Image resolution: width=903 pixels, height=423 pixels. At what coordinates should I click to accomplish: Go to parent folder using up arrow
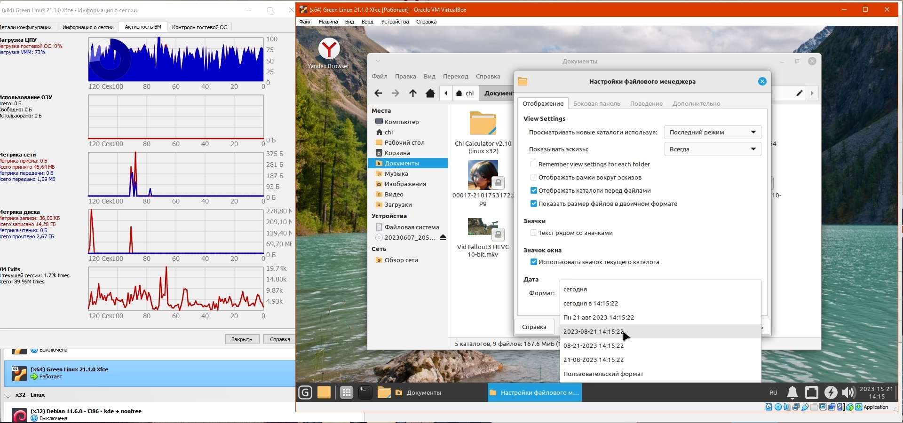click(413, 93)
